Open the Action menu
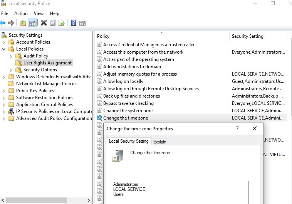This screenshot has height=204, width=292. 21,13
